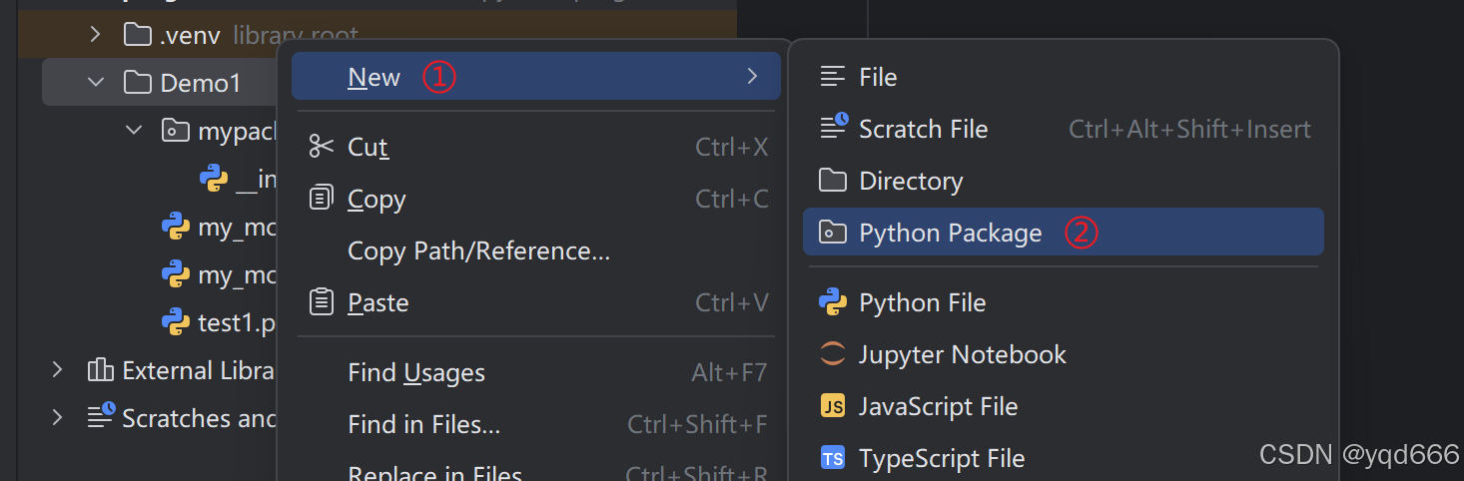Collapse the Demo1 folder
The height and width of the screenshot is (481, 1464).
coord(96,83)
